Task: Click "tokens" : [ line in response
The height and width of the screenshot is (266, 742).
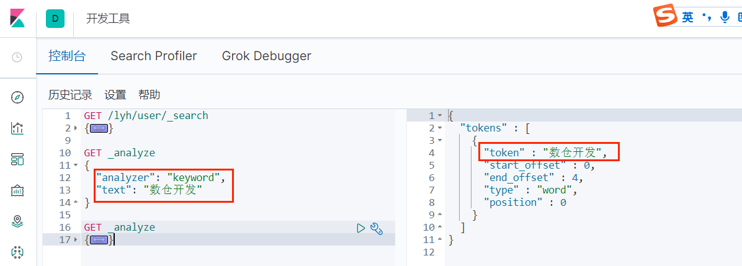Action: click(495, 128)
